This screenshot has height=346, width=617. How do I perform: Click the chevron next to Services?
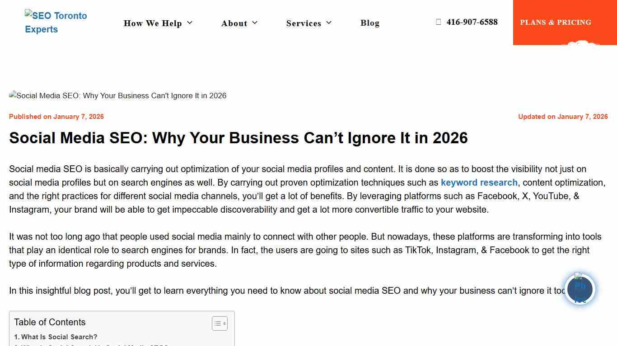coord(329,23)
